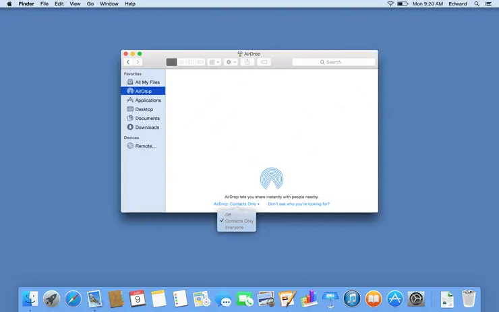The width and height of the screenshot is (499, 312).
Task: Open FaceTime from the Dock
Action: pyautogui.click(x=245, y=299)
